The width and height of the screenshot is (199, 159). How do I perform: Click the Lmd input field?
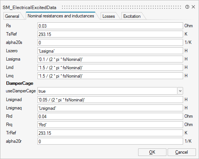pyautogui.click(x=110, y=67)
